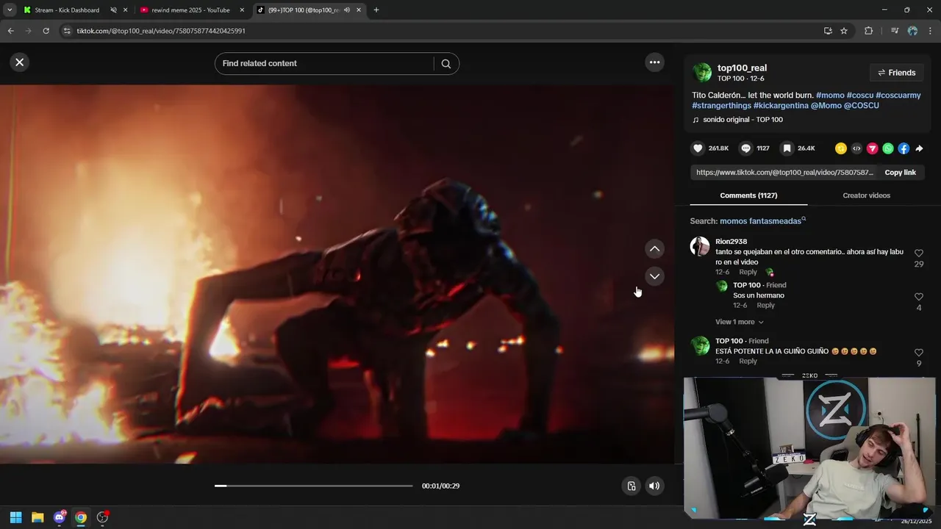Like Rion2938's comment

[x=919, y=253]
